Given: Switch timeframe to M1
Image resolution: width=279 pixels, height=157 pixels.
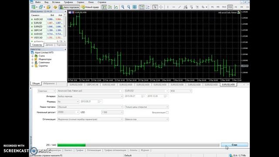Looking at the screenshot, I should tap(212, 7).
